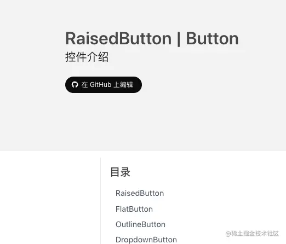Click the 控件介绍 subtitle text
This screenshot has width=286, height=244.
click(x=87, y=57)
